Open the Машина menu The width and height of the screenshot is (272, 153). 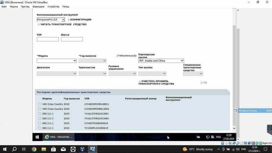pyautogui.click(x=14, y=7)
